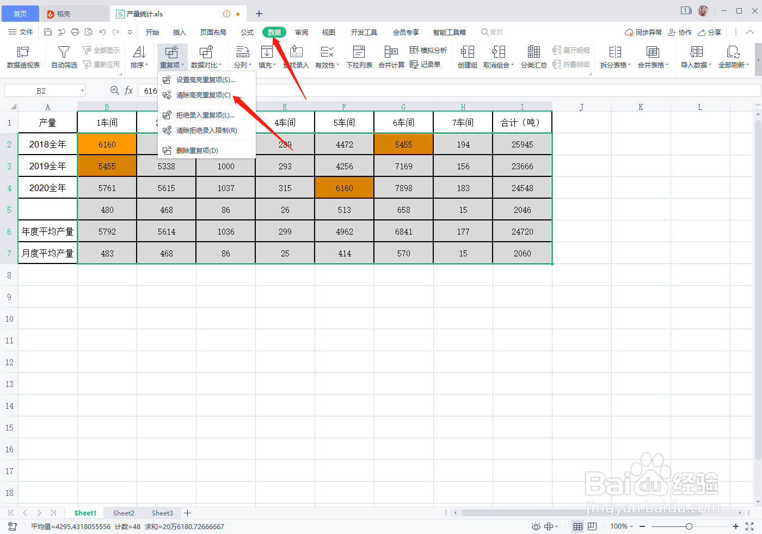This screenshot has height=534, width=762.
Task: Click the horizontal scrollbar
Action: tap(597, 513)
